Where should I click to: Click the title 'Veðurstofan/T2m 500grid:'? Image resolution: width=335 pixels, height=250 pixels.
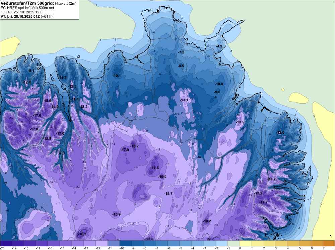point(27,3)
